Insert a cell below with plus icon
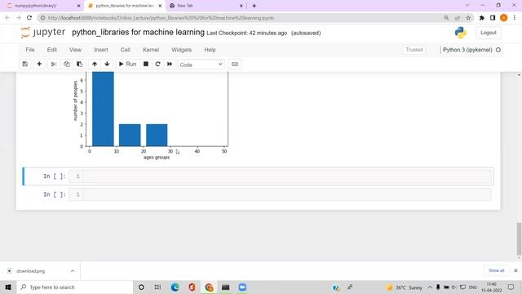The width and height of the screenshot is (522, 294). (39, 64)
